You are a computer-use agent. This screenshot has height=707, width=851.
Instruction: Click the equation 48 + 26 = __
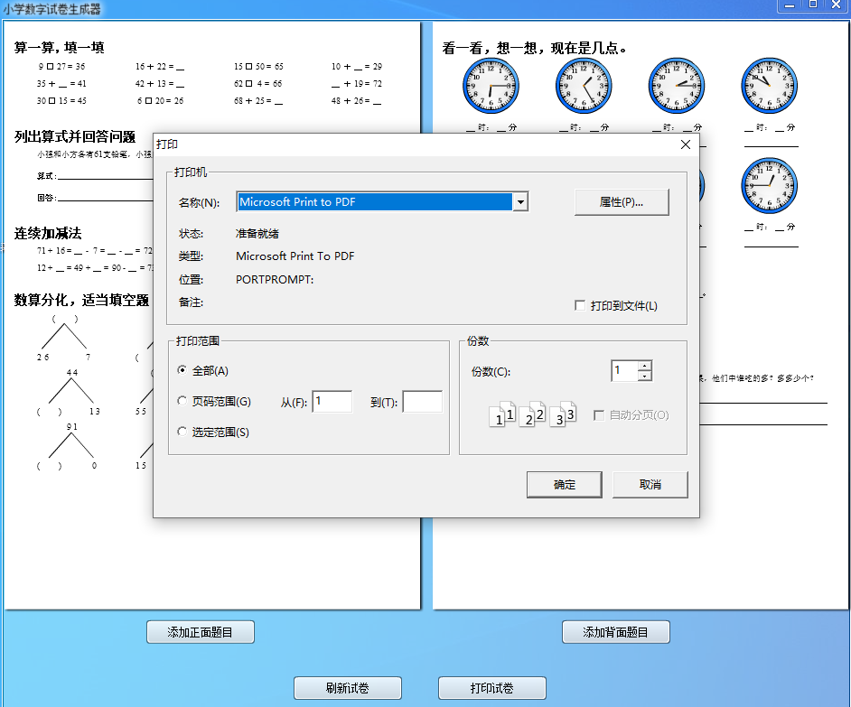tap(356, 100)
